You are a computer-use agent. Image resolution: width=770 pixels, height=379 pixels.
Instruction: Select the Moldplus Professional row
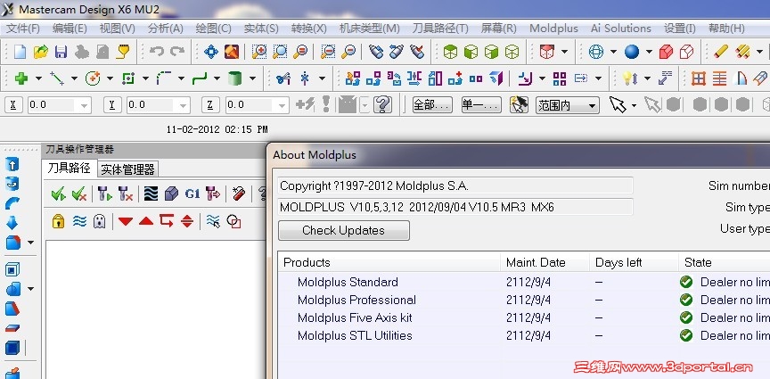[523, 300]
